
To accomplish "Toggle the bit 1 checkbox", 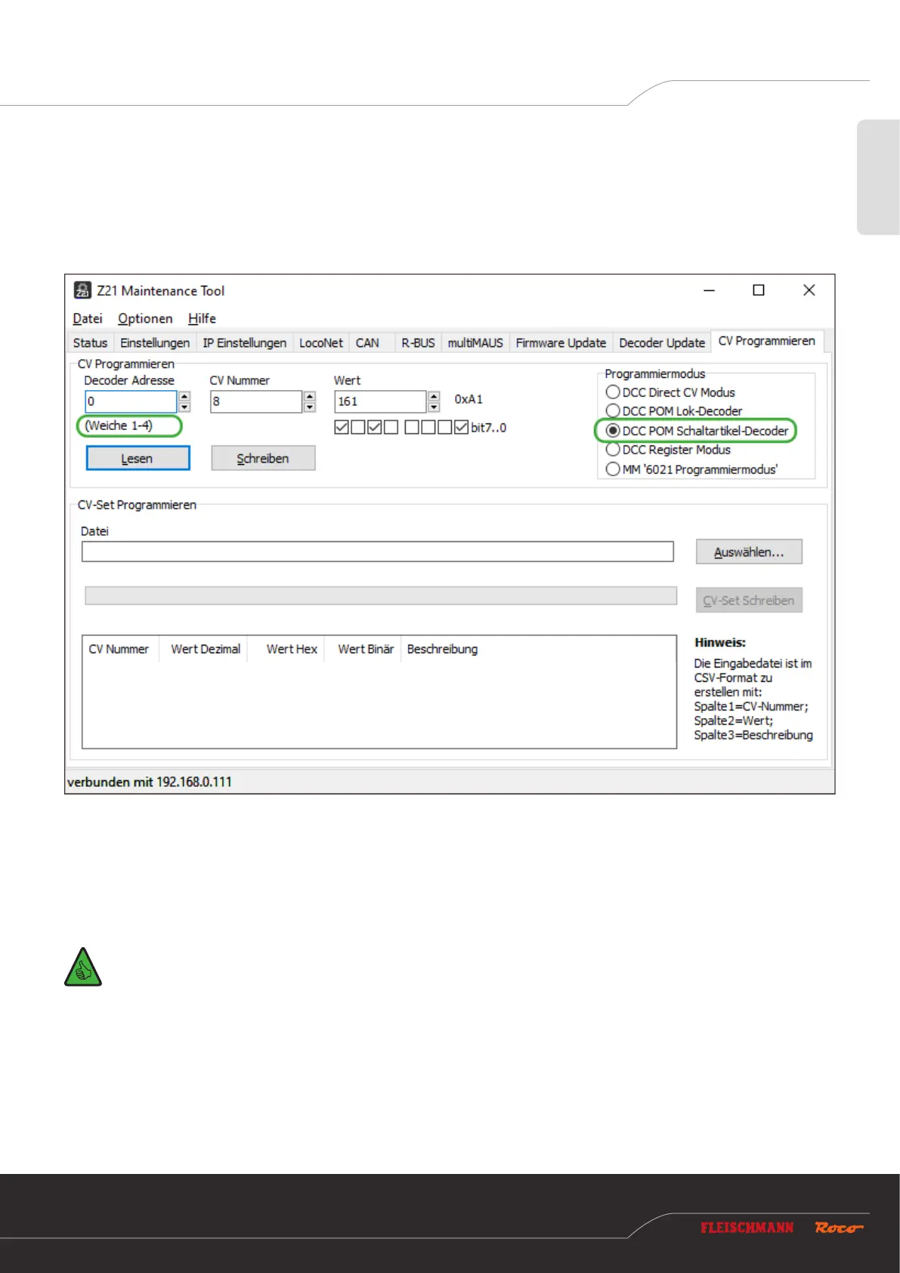I will pos(445,427).
